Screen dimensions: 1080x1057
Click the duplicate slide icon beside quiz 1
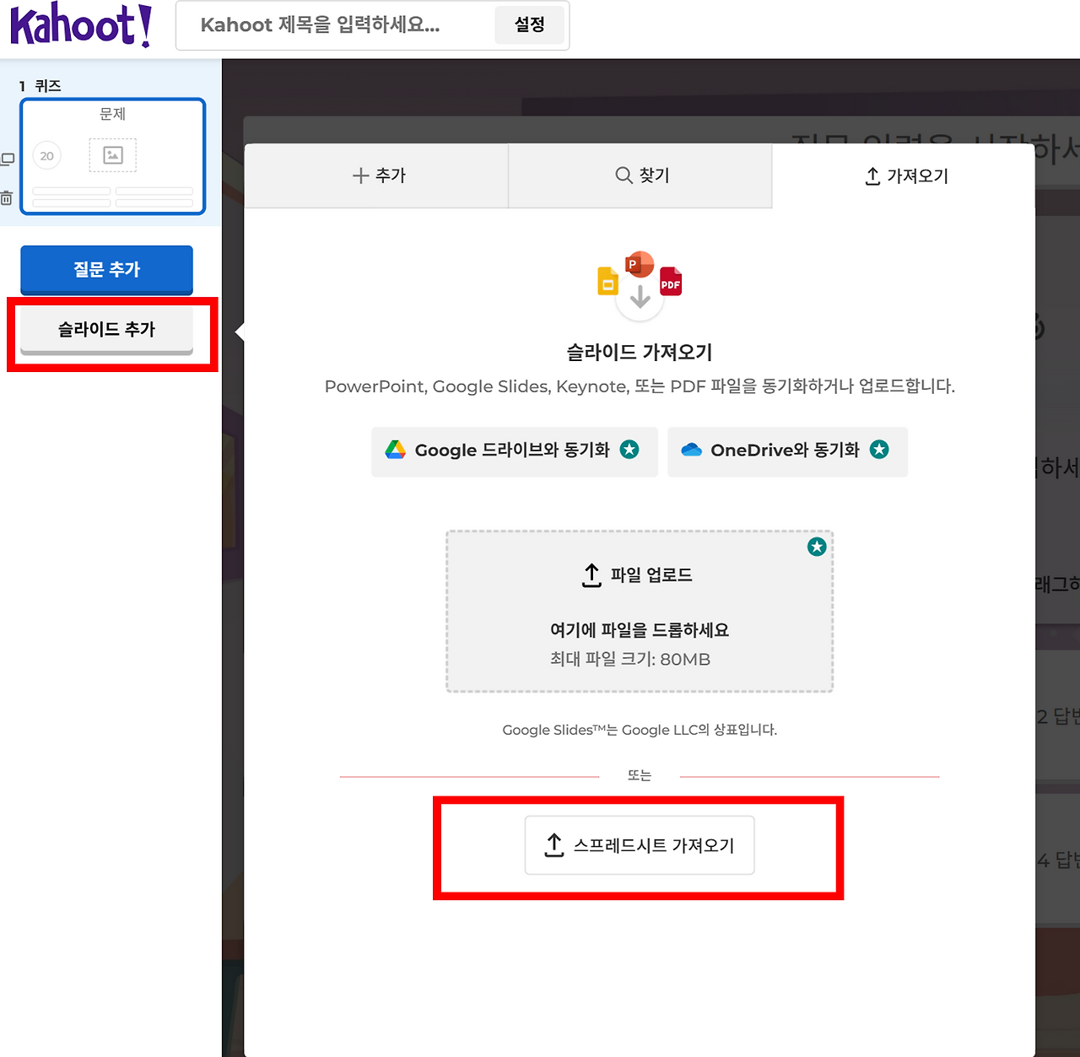[8, 159]
